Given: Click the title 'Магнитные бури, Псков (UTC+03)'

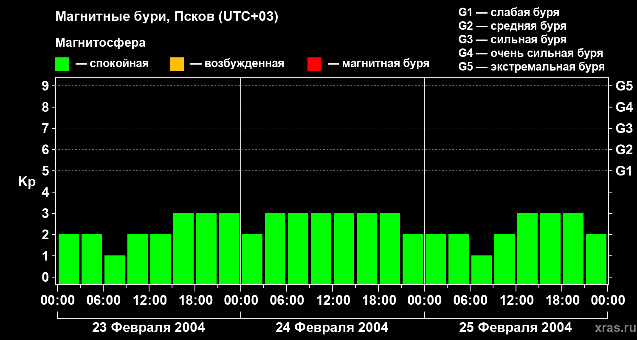Looking at the screenshot, I should point(167,17).
